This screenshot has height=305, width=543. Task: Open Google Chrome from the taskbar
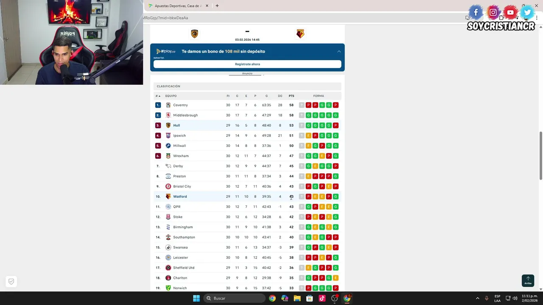pos(272,298)
